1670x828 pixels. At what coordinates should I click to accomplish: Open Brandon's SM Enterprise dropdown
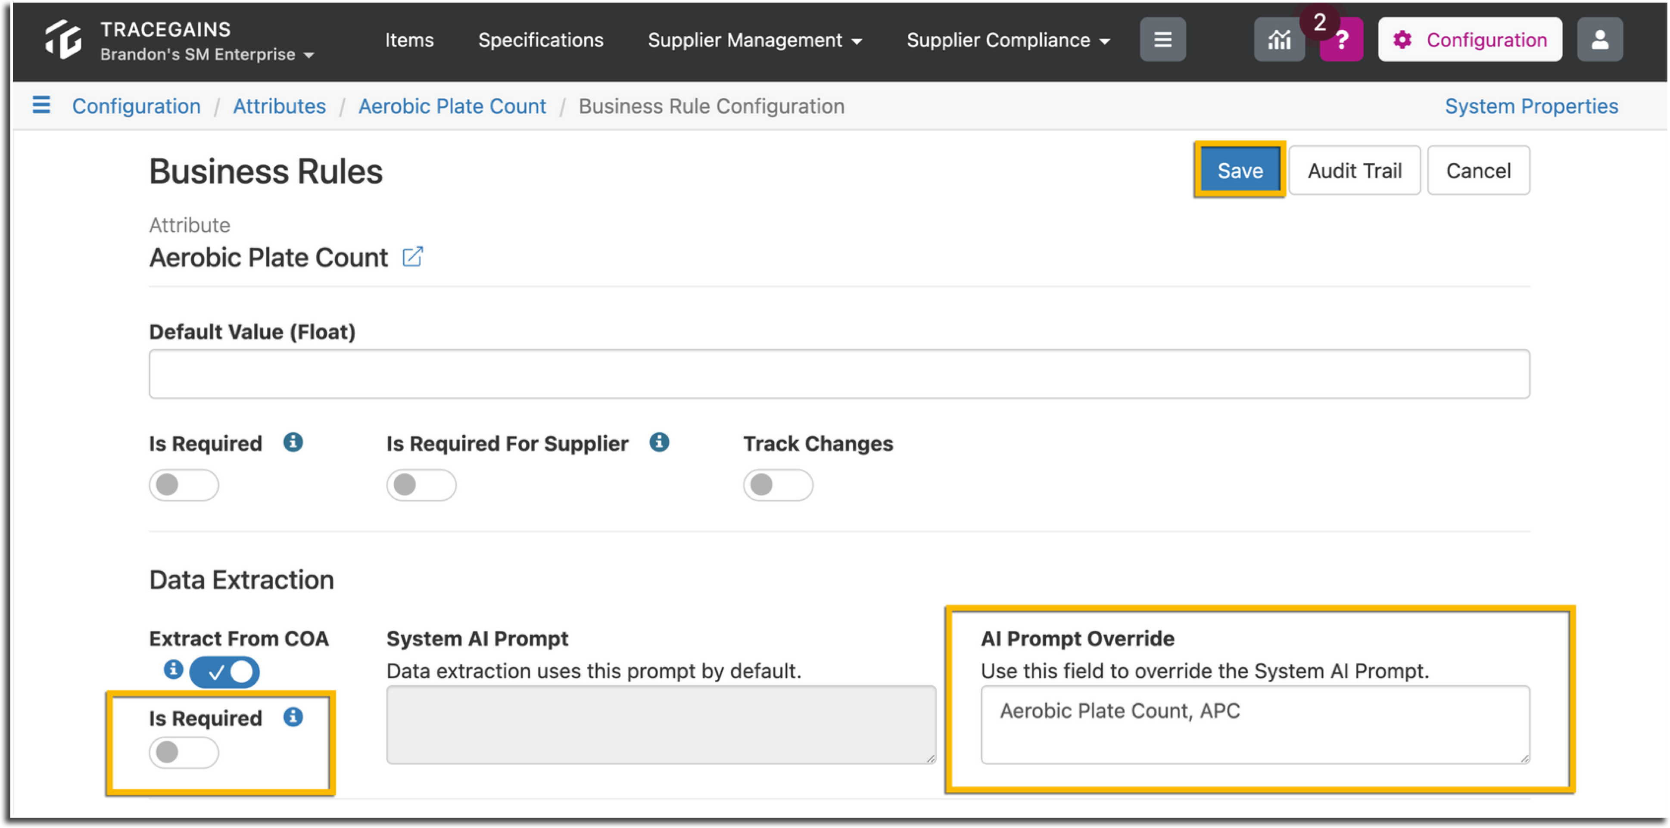tap(207, 54)
